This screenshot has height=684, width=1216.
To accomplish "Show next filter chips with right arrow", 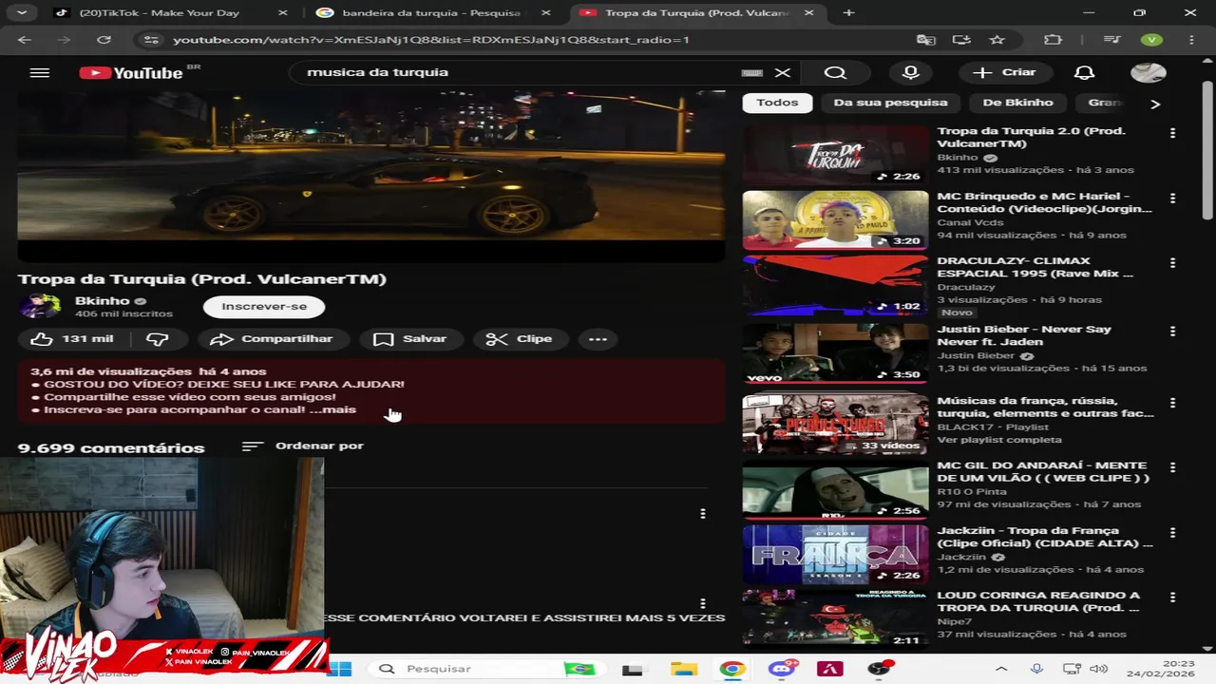I will pyautogui.click(x=1155, y=104).
